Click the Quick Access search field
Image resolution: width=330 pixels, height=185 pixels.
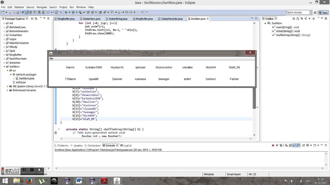click(x=298, y=12)
